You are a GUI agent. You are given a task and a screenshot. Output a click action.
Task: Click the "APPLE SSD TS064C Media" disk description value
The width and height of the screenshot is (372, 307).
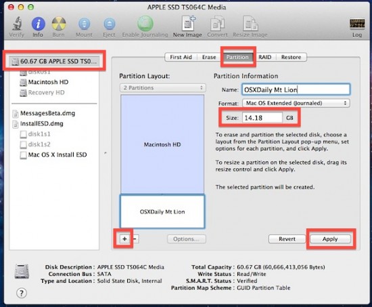tap(131, 267)
